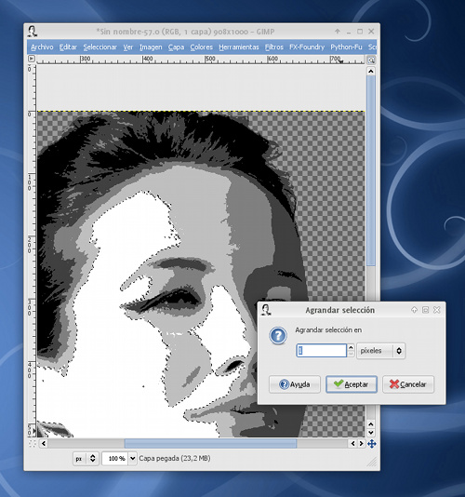465x497 pixels.
Task: Open the Herramientas menu
Action: [239, 47]
